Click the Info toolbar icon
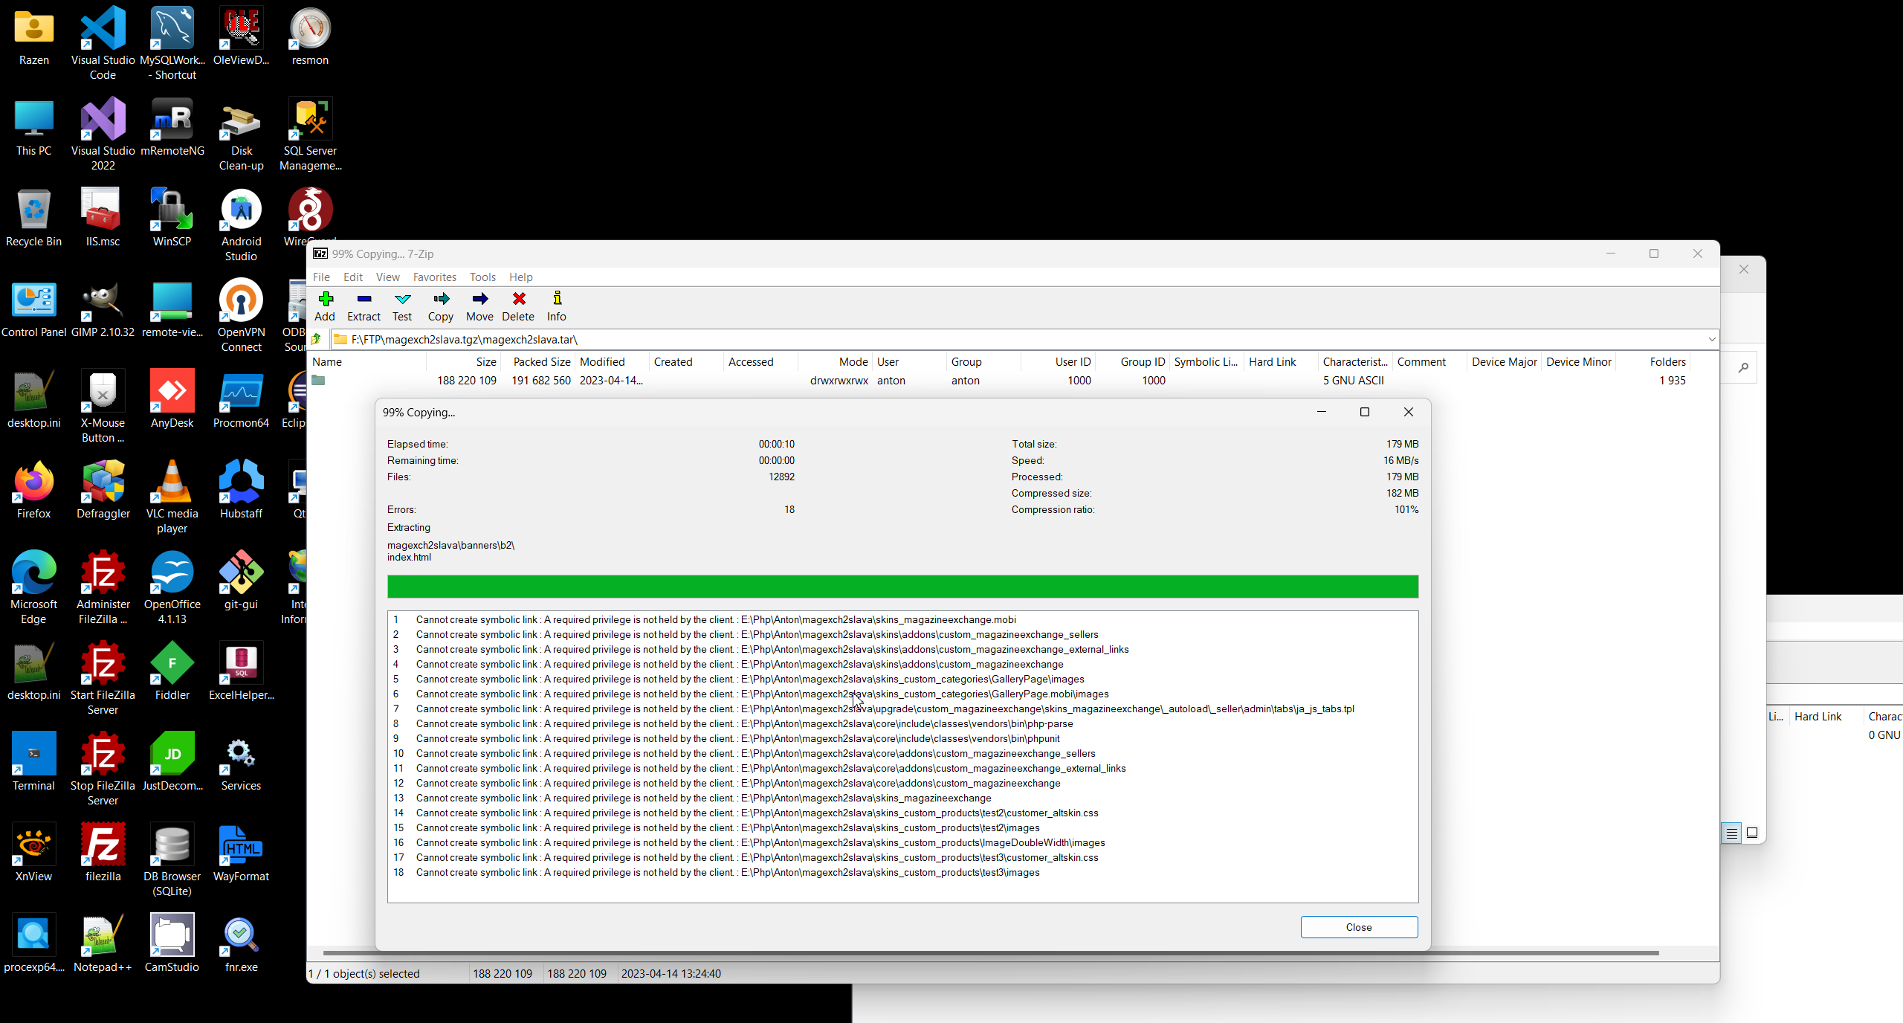1903x1023 pixels. 557,306
